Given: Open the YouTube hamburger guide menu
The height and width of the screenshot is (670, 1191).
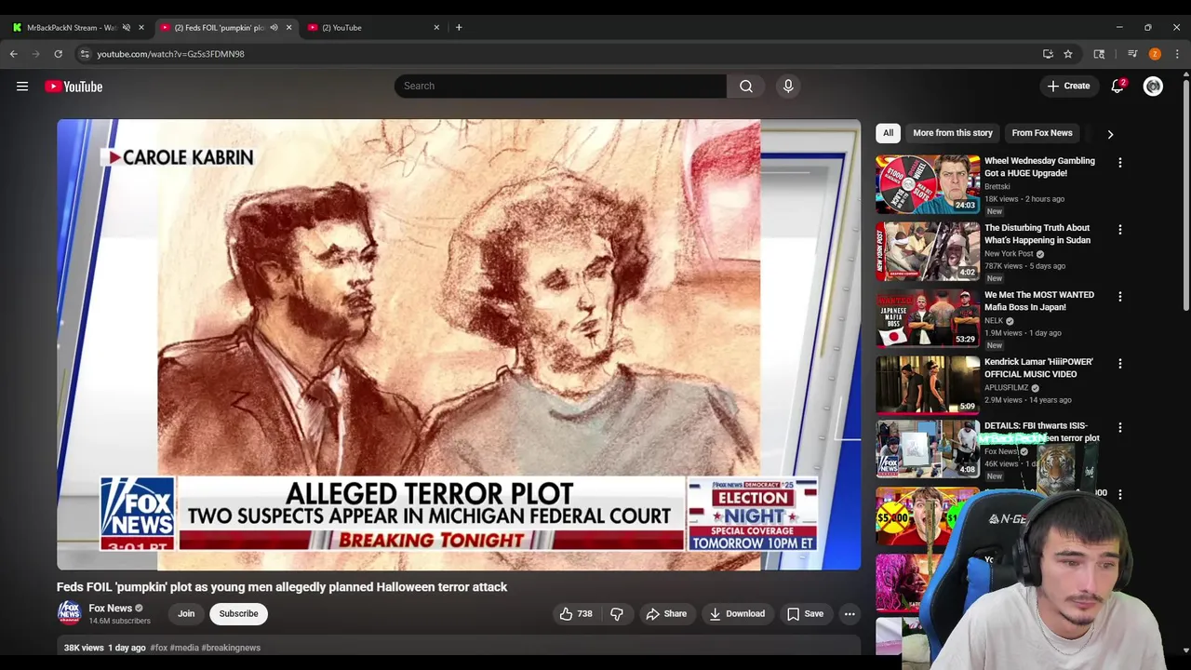Looking at the screenshot, I should (22, 87).
